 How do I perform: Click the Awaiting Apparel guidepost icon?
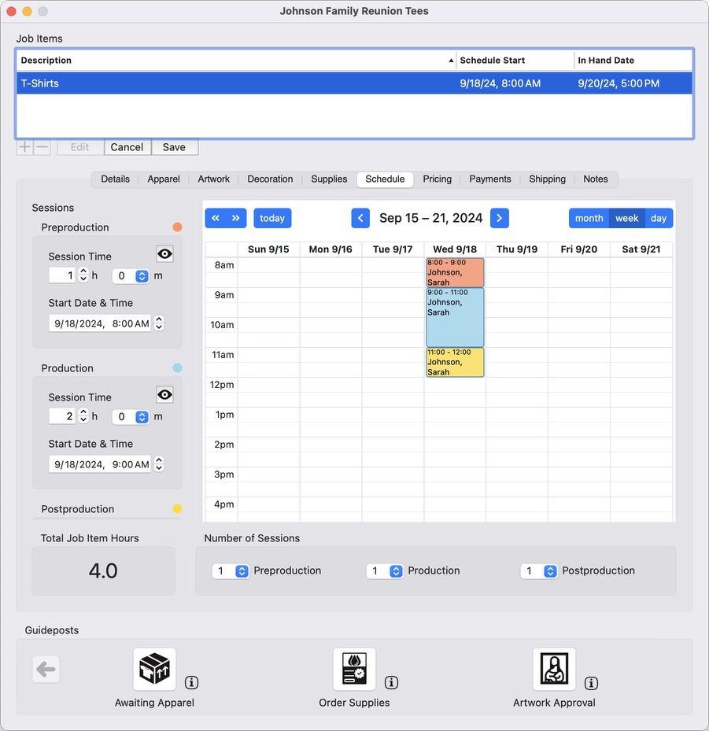pyautogui.click(x=154, y=669)
